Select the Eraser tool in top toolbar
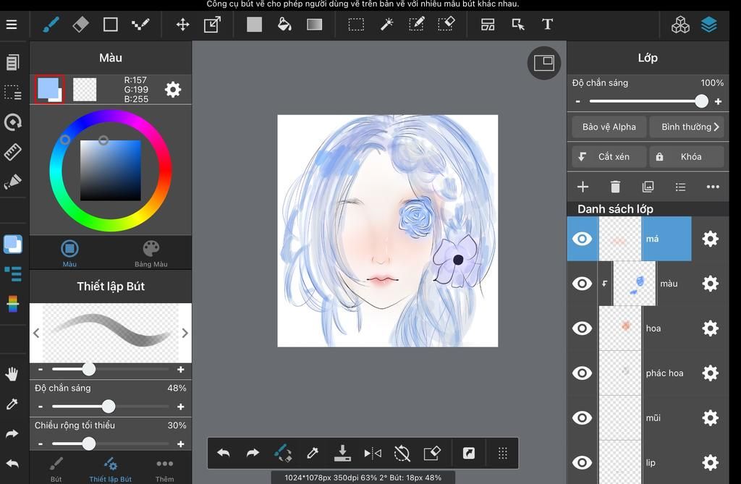 pyautogui.click(x=80, y=25)
